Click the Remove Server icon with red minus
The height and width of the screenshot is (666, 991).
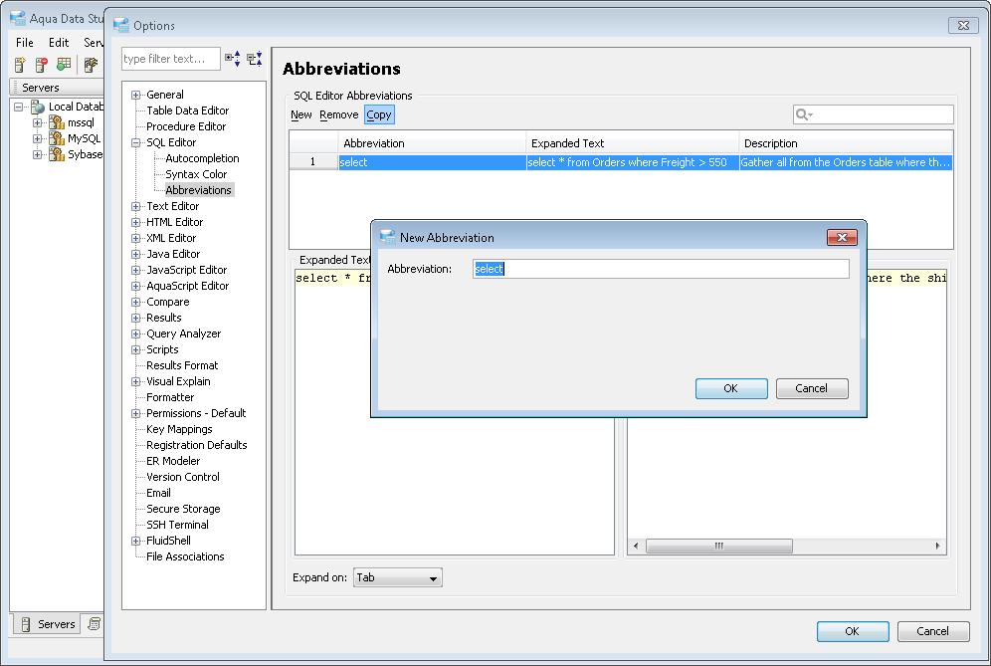coord(42,65)
